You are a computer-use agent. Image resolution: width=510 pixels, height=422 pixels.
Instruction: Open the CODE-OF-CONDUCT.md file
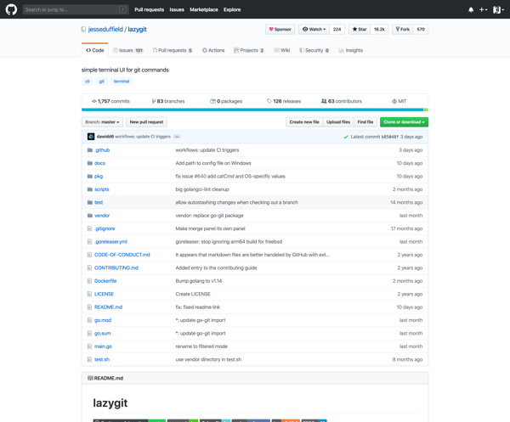(122, 255)
